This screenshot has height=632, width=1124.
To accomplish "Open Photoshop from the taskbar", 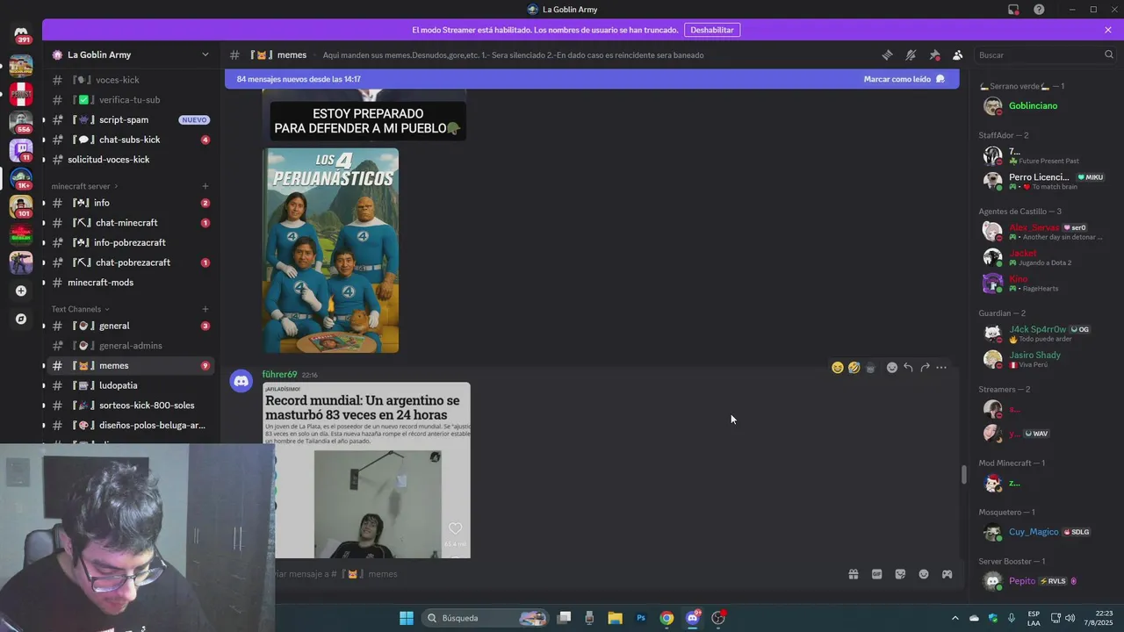I will click(x=641, y=618).
